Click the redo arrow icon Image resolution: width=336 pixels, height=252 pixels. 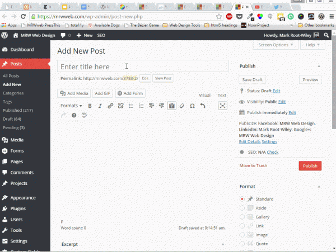[63, 116]
